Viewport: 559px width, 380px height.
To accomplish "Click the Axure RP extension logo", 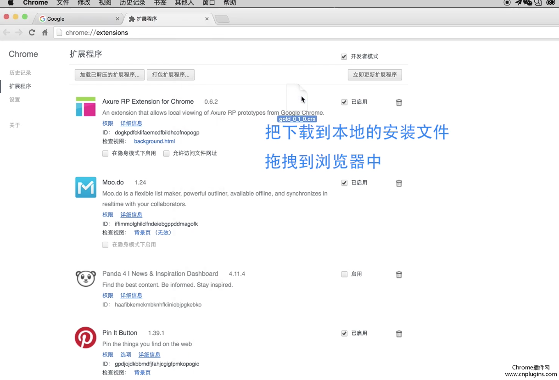I will [x=86, y=106].
